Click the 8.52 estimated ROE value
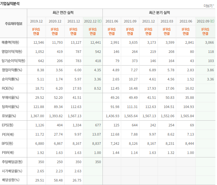The image size is (217, 185). [97, 88]
